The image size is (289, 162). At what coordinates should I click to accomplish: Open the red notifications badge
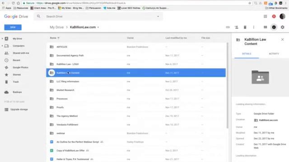pyautogui.click(x=274, y=16)
